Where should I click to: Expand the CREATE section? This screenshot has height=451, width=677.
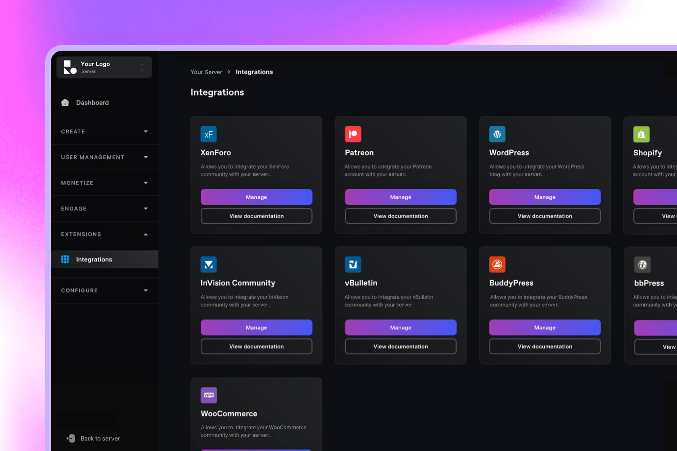click(105, 132)
